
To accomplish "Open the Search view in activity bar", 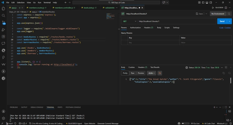I will 3,15.
